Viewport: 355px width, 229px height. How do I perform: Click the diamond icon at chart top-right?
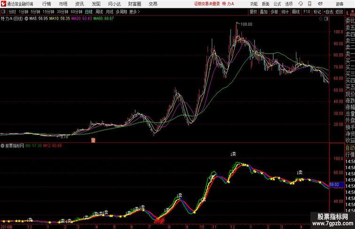[321, 19]
